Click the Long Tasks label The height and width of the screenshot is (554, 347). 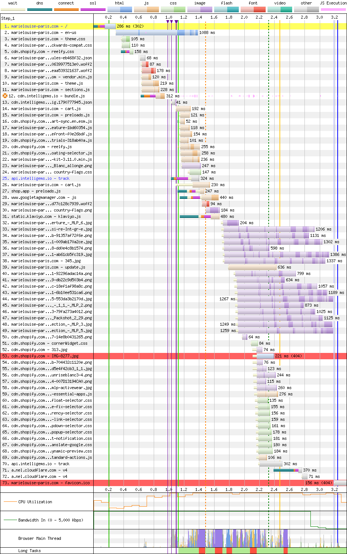pyautogui.click(x=29, y=551)
